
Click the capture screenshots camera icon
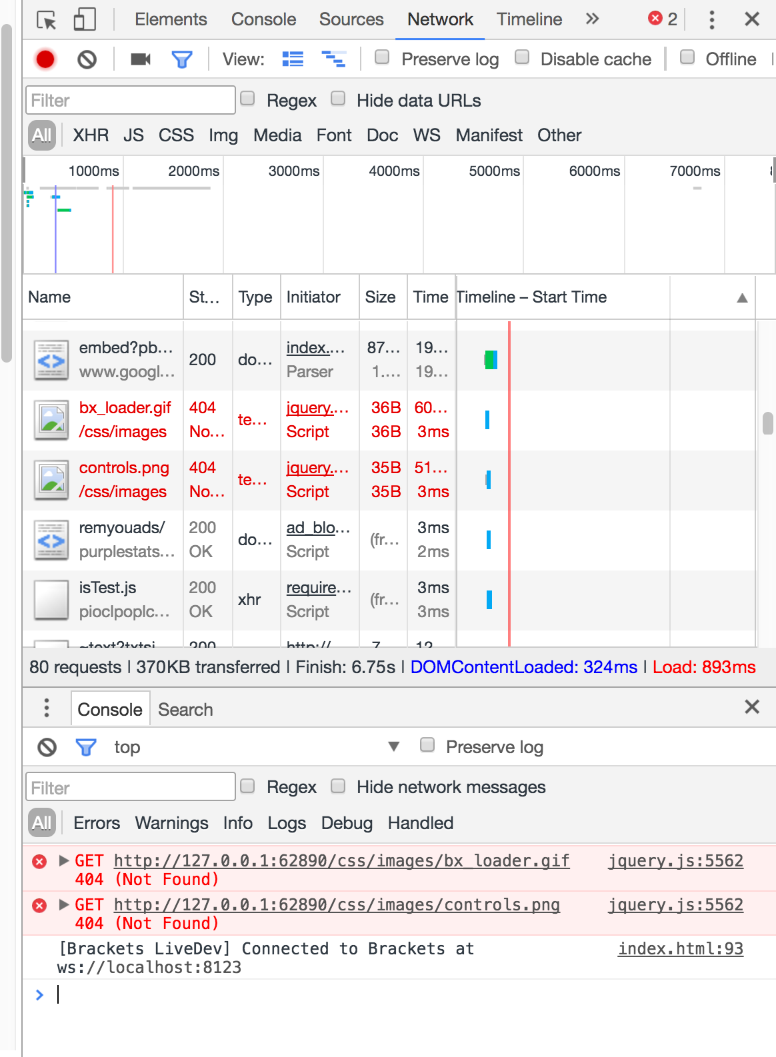[140, 60]
